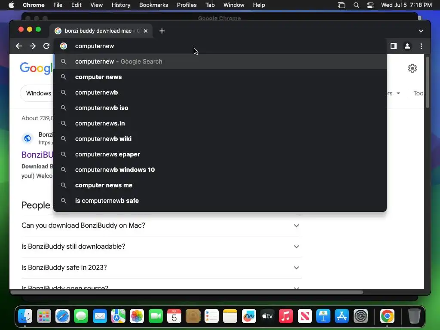The width and height of the screenshot is (440, 330).
Task: Click the horizontal scrollbar at window bottom
Action: click(187, 292)
